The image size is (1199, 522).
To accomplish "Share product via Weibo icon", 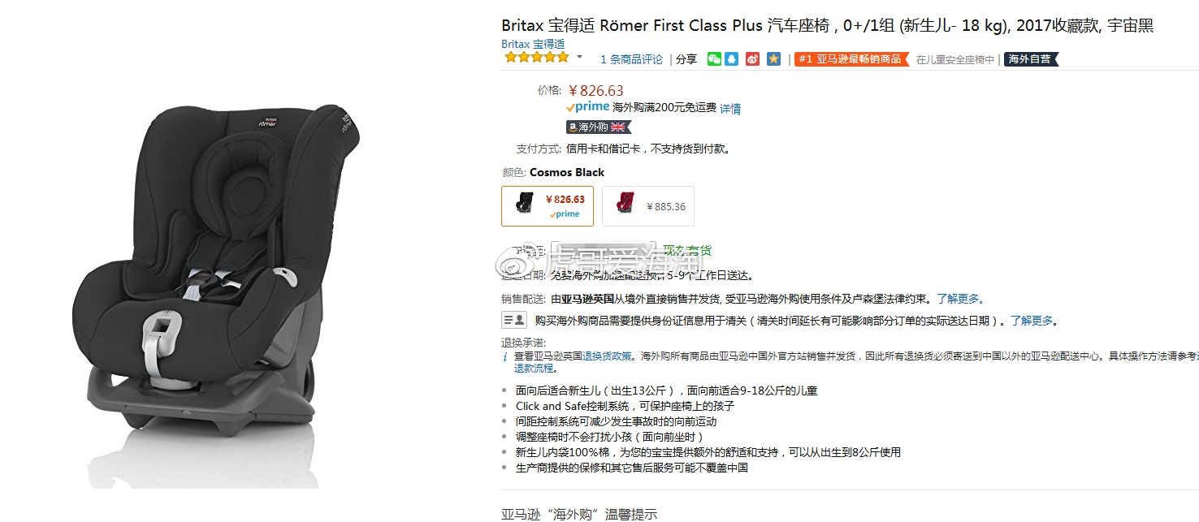I will coord(753,59).
